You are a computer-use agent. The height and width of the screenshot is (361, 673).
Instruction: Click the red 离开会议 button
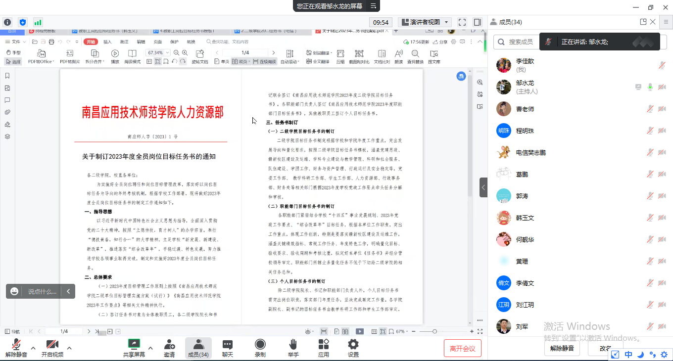(462, 348)
